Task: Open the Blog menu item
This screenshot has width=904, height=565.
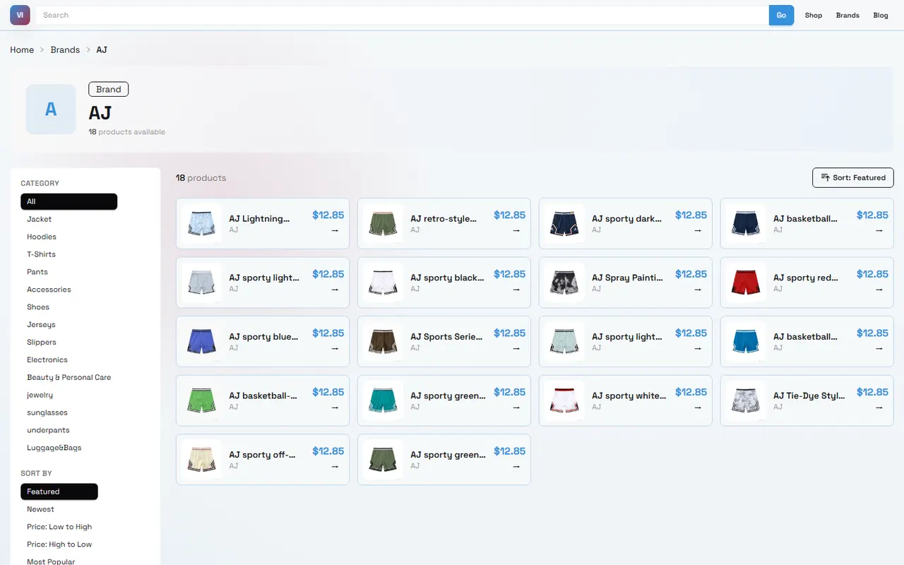Action: click(881, 15)
